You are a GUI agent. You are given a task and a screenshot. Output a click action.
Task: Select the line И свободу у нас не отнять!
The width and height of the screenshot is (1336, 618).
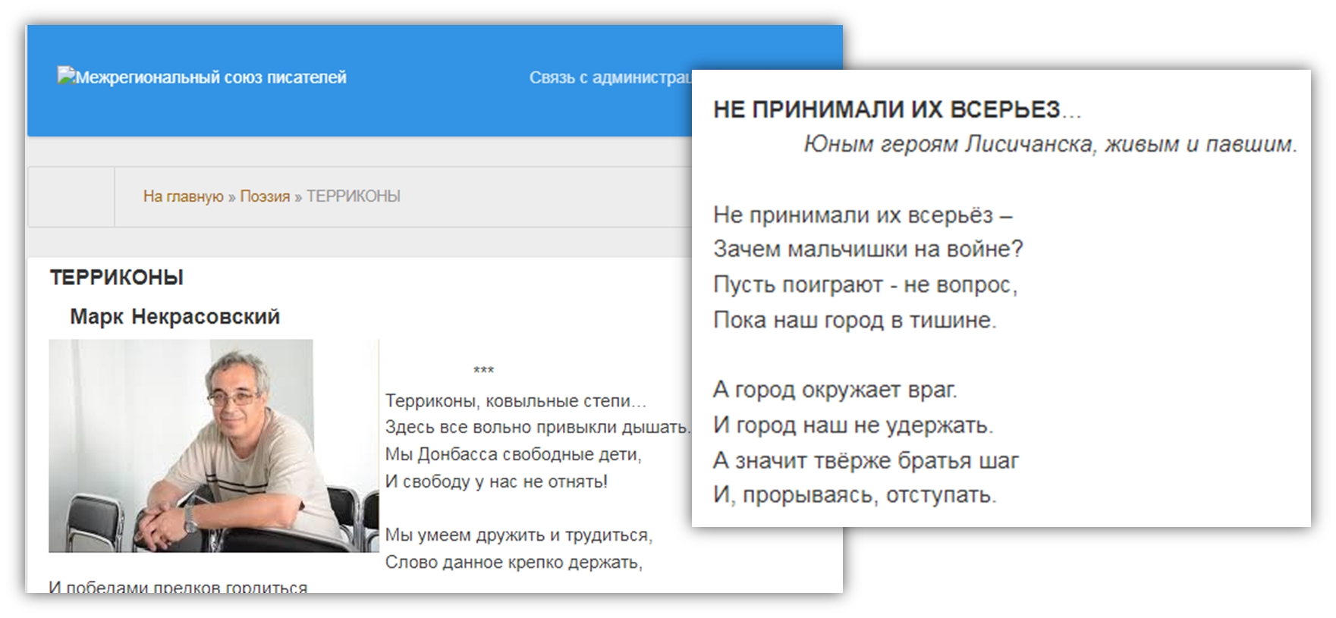click(496, 482)
